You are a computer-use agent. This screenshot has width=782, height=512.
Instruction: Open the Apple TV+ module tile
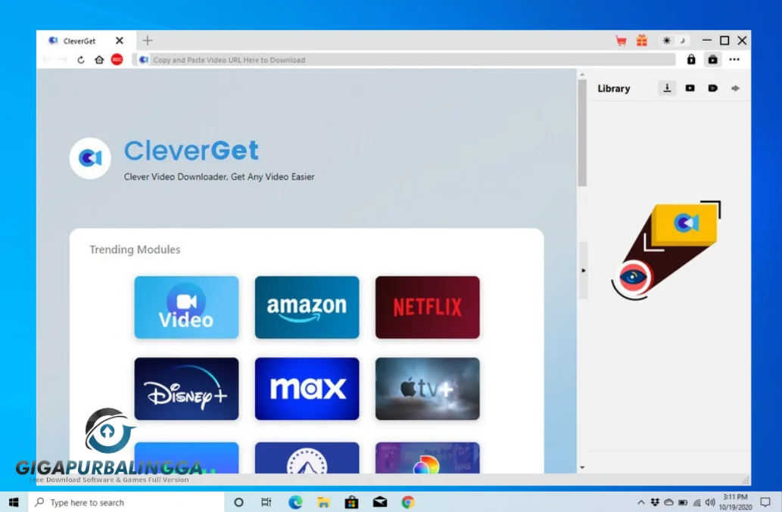pyautogui.click(x=428, y=389)
